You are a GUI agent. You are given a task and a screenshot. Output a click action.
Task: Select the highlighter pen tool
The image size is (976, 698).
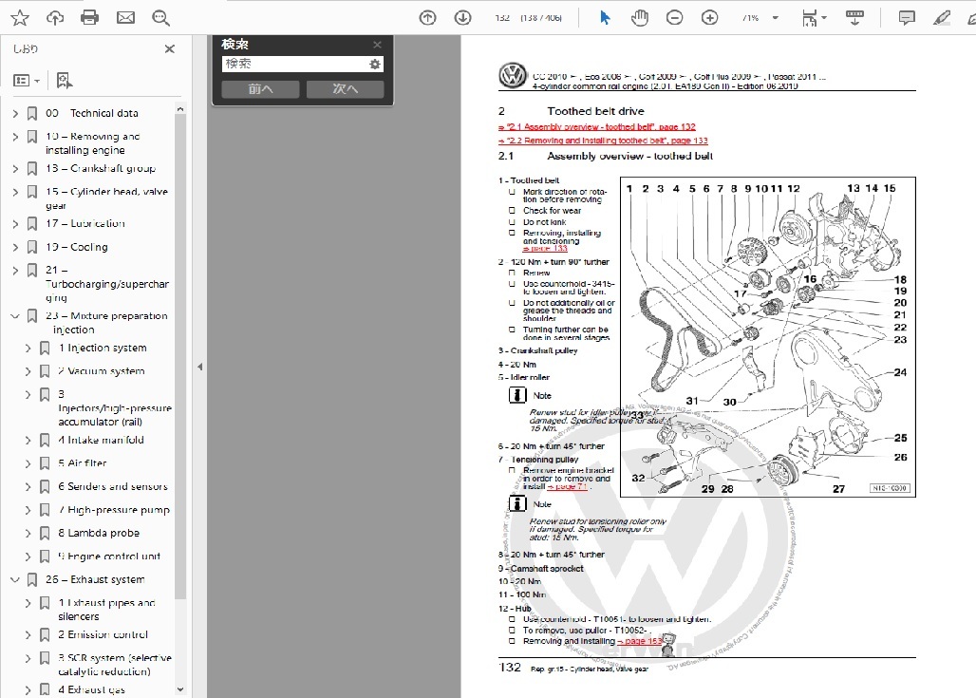[942, 17]
